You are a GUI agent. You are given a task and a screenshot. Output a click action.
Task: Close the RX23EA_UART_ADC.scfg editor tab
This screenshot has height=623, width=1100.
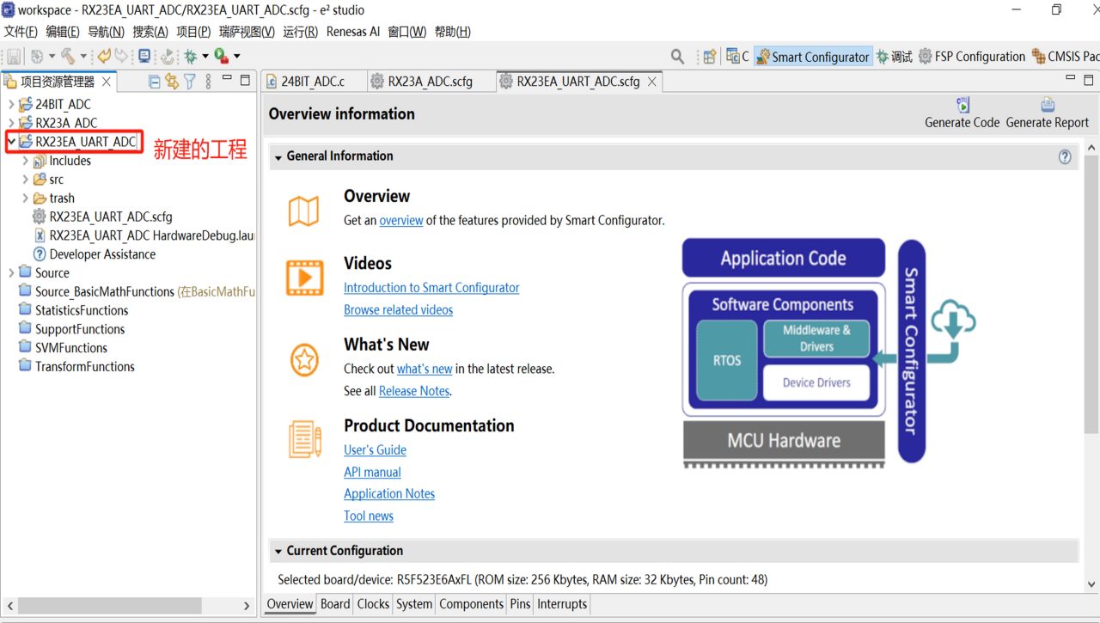coord(652,82)
